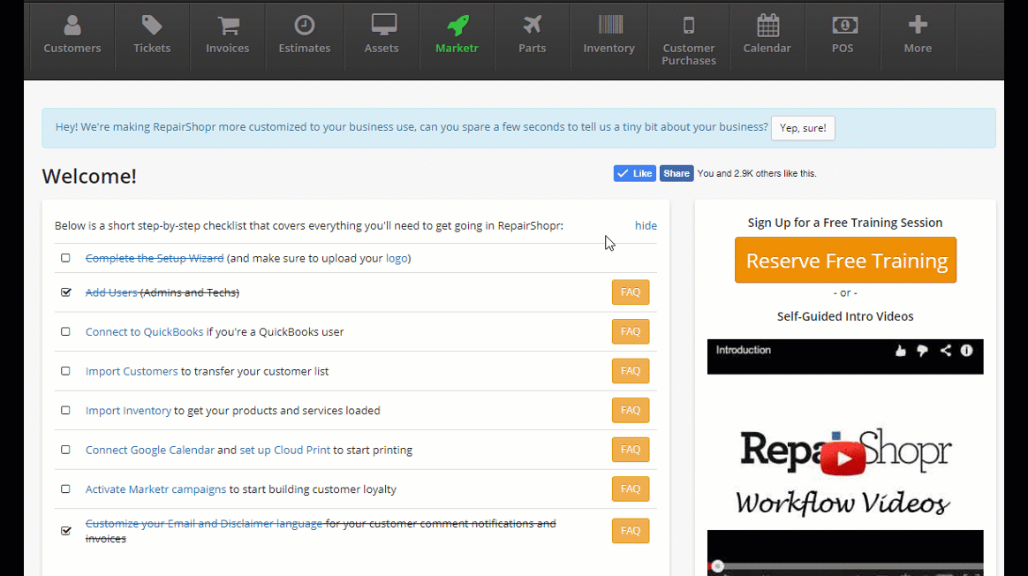
Task: Open FAQ for Add Users
Action: (631, 292)
